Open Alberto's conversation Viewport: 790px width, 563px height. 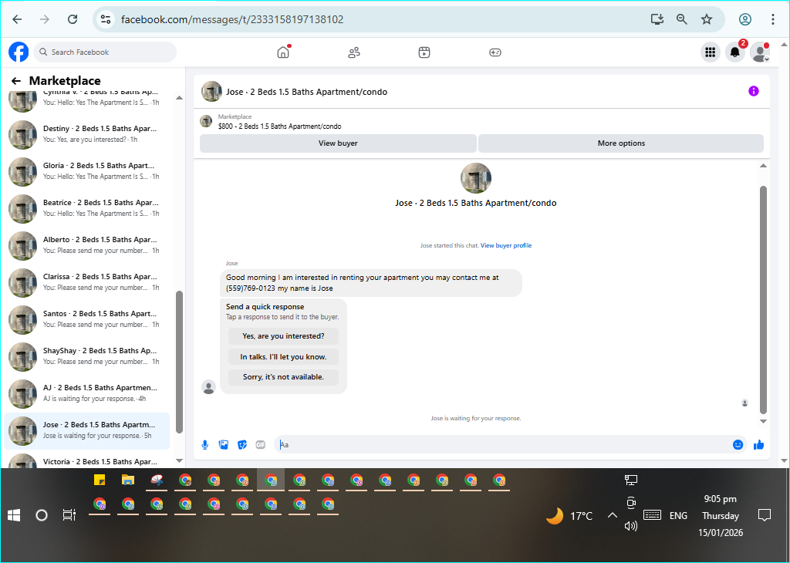[86, 244]
